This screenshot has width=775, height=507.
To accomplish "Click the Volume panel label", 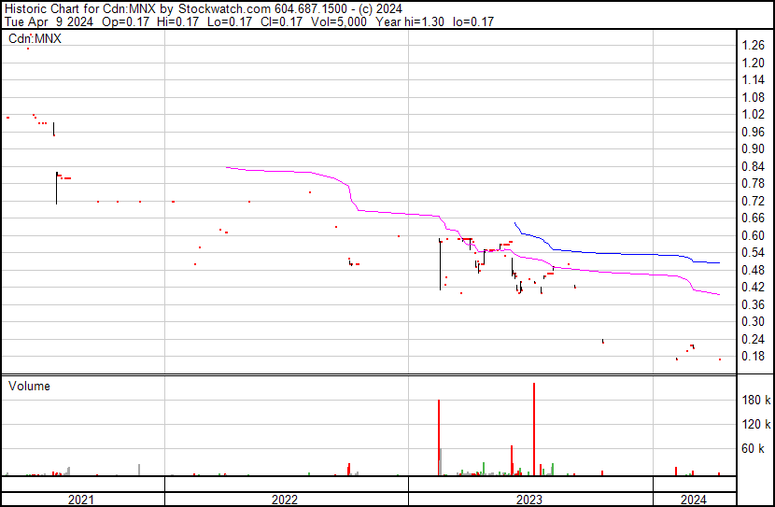I will pyautogui.click(x=29, y=386).
